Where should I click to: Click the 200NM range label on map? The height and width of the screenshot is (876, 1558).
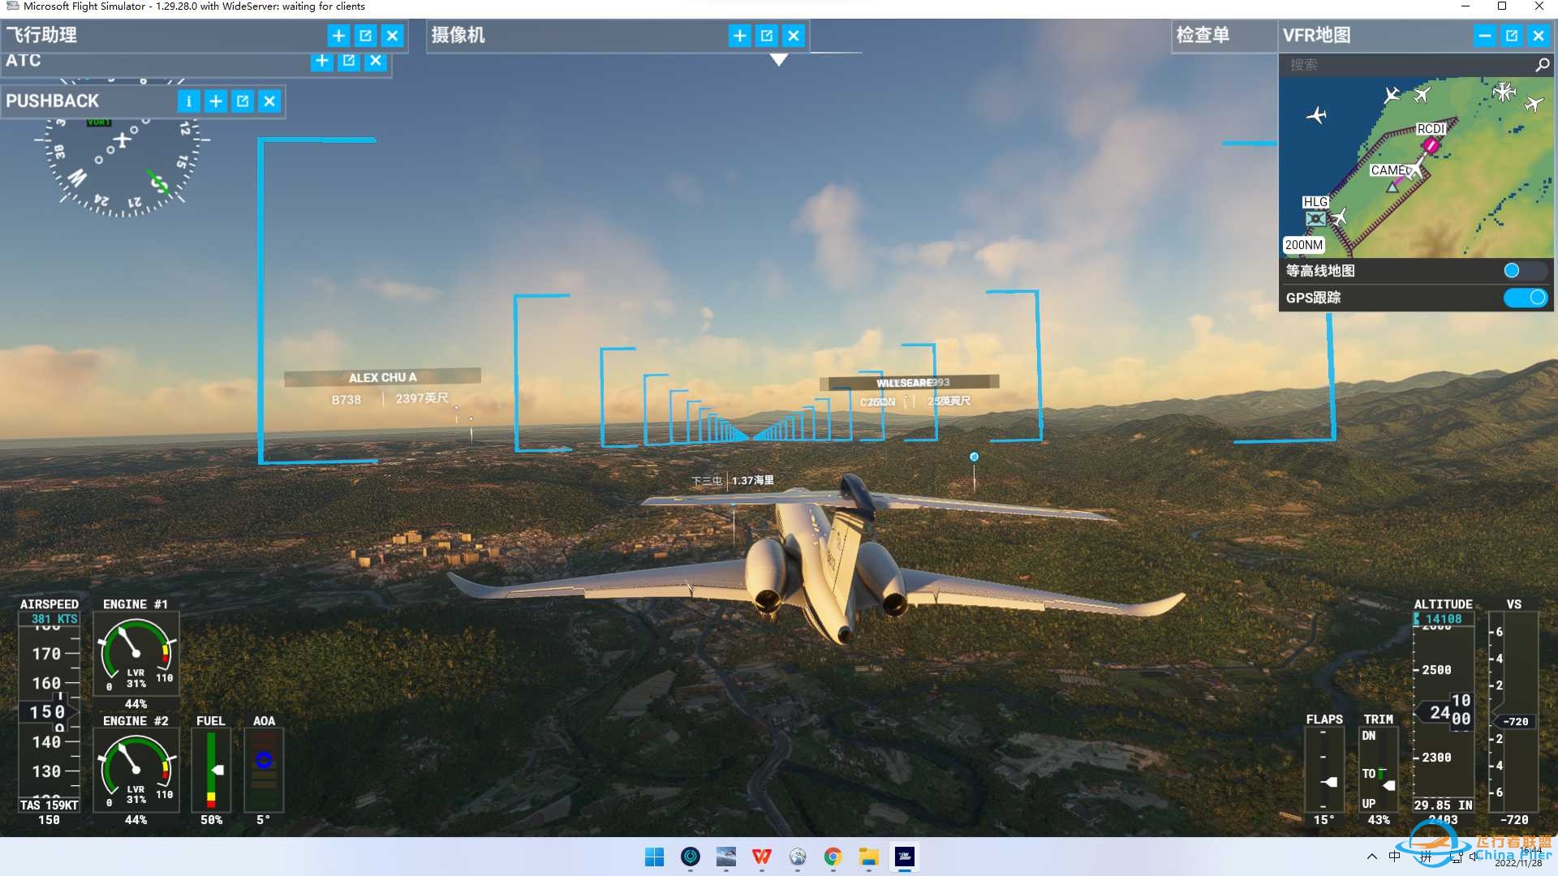[1303, 245]
